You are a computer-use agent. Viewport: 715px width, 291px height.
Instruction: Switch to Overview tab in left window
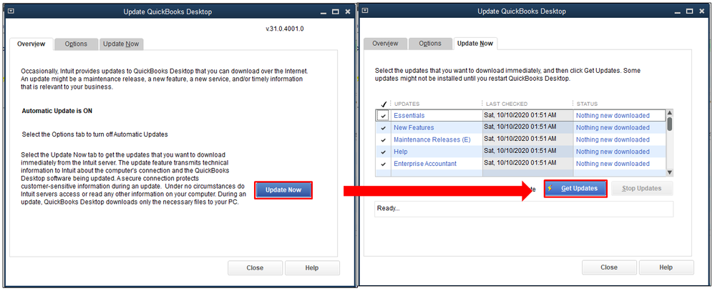point(31,44)
